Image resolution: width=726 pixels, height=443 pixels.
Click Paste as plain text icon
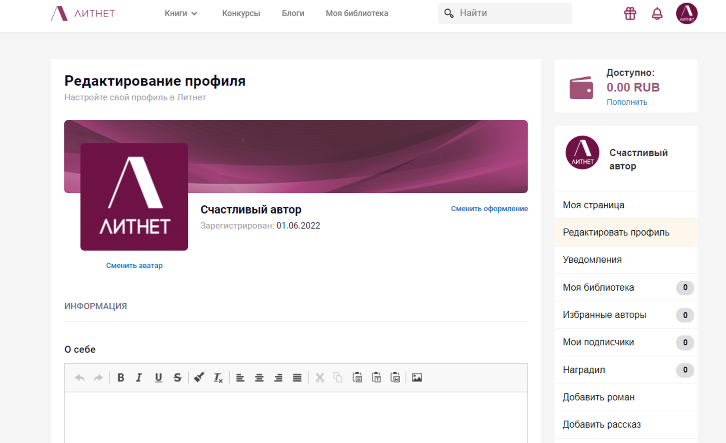[x=376, y=378]
